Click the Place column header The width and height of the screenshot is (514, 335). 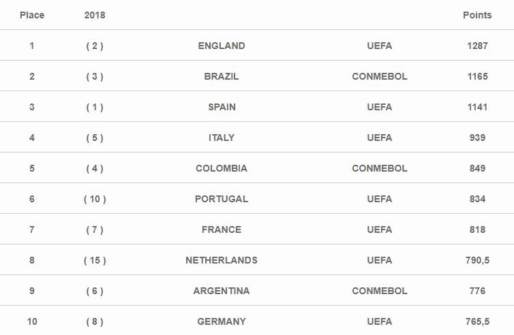tap(32, 15)
